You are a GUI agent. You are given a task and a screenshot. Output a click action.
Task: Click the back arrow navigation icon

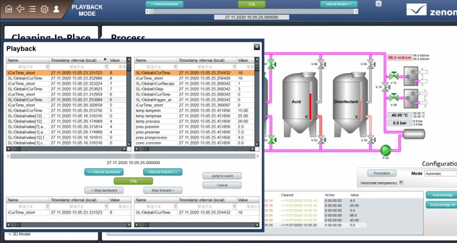click(x=20, y=9)
